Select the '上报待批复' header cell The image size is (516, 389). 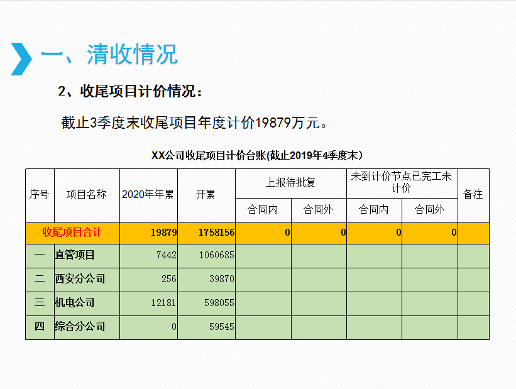[x=291, y=184]
